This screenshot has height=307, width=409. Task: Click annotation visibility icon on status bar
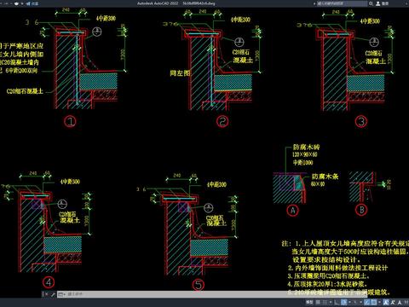coord(385,302)
